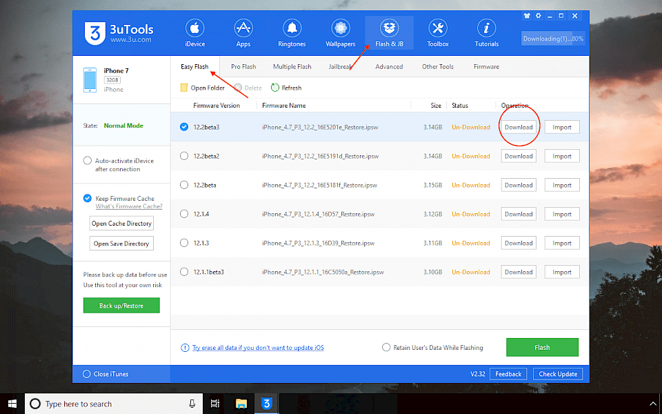Import firmware for 12.1.1beta3 row

click(x=562, y=273)
